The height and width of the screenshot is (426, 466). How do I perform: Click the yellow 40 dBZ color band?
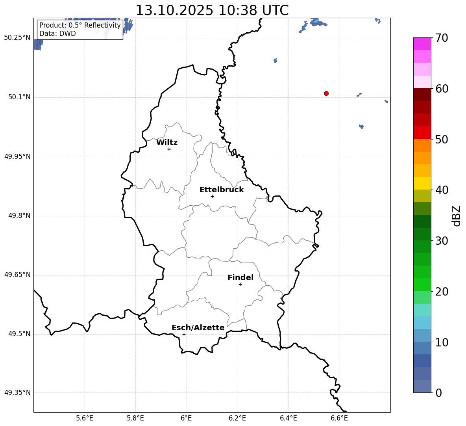(422, 183)
